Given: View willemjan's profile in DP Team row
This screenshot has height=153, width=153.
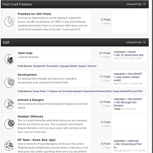Looking at the screenshot, I should coord(134,141).
